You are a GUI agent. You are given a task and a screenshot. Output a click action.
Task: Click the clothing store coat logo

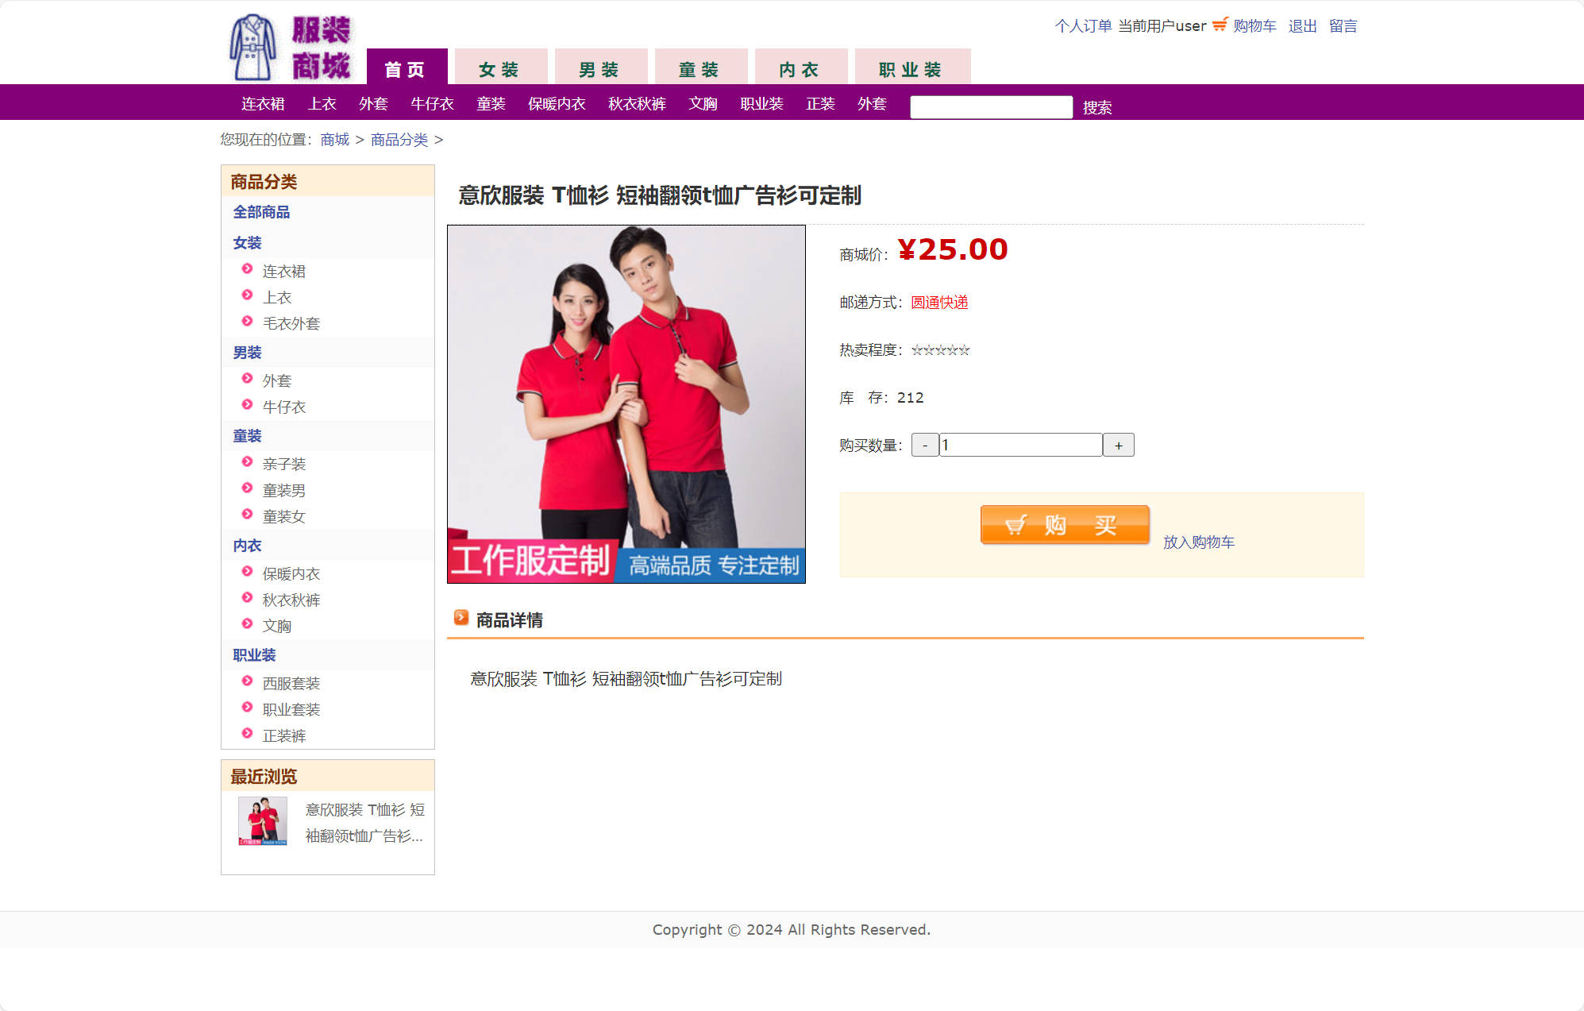click(252, 48)
